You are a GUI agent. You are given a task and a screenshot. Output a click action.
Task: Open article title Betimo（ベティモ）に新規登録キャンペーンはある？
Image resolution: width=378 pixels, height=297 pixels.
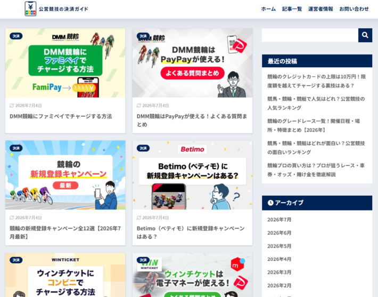point(191,232)
